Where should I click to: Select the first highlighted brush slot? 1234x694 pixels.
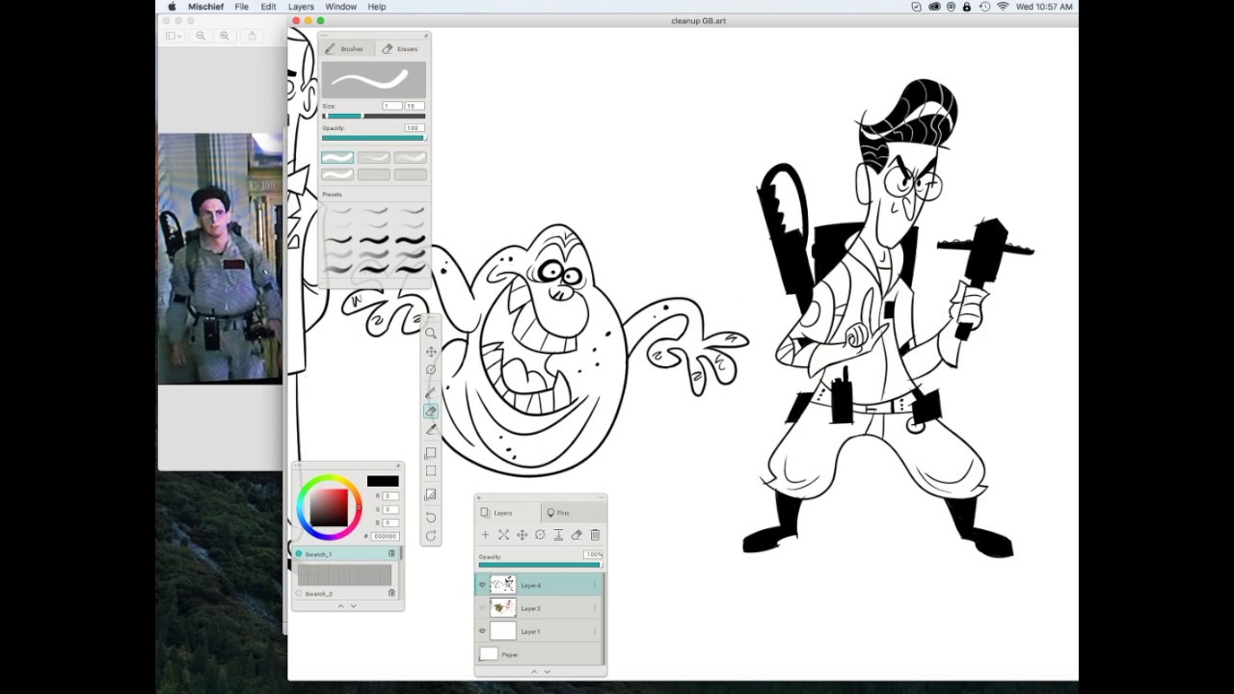pyautogui.click(x=337, y=157)
